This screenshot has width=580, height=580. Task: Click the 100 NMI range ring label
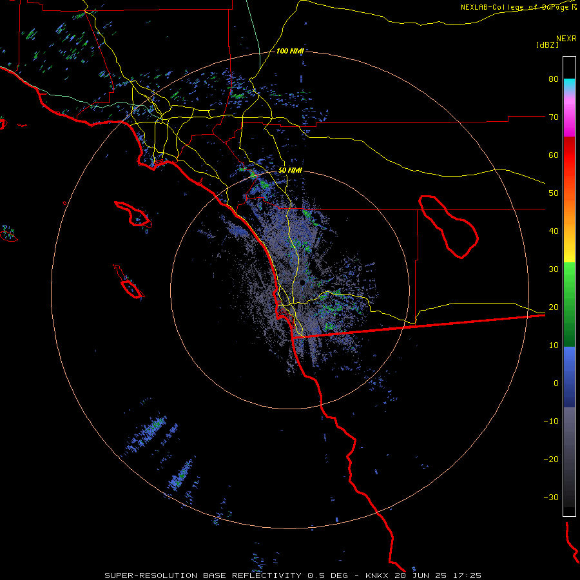(x=290, y=51)
